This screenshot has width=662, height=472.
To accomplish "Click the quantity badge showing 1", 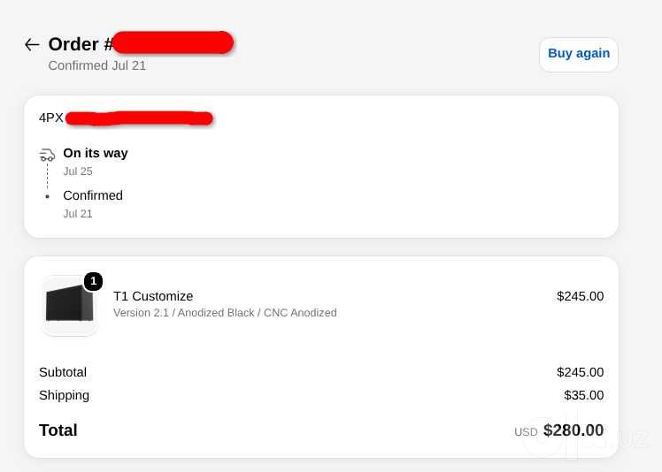I will click(93, 281).
